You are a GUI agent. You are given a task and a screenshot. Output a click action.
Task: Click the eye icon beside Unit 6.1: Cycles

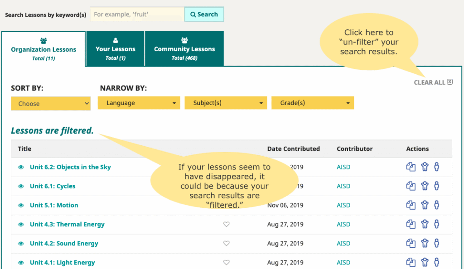point(21,186)
